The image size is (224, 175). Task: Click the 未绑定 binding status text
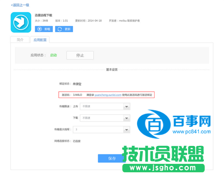(77, 84)
